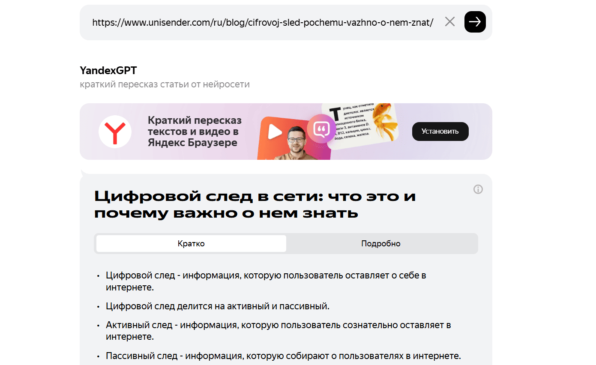Click the man with glasses banner image
This screenshot has height=365, width=596.
point(296,143)
